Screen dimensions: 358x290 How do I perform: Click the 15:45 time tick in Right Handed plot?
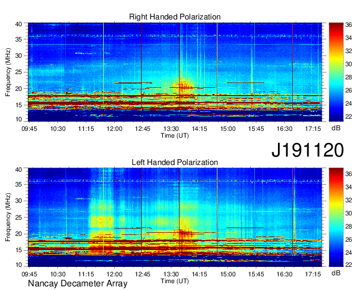point(256,129)
